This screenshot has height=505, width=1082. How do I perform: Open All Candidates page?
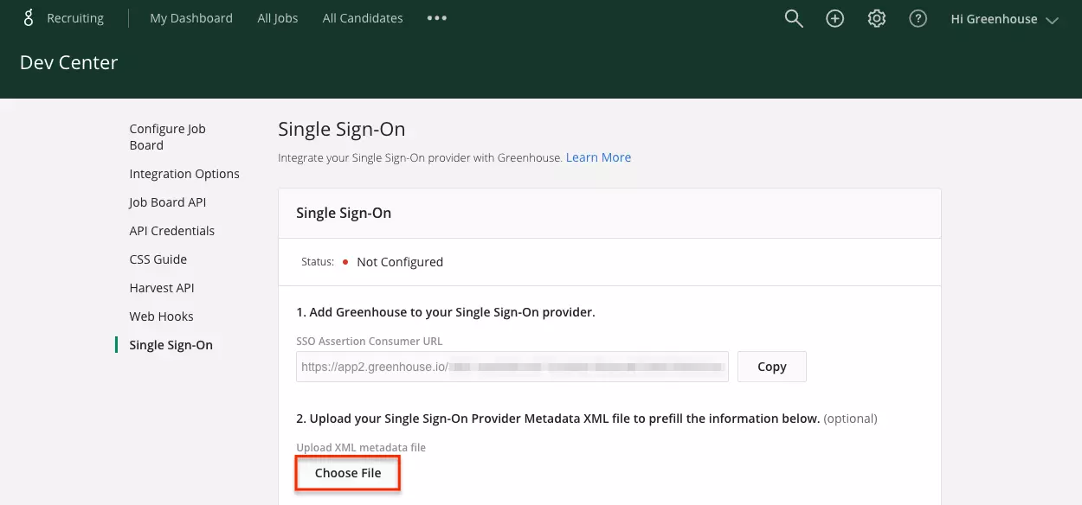point(363,18)
